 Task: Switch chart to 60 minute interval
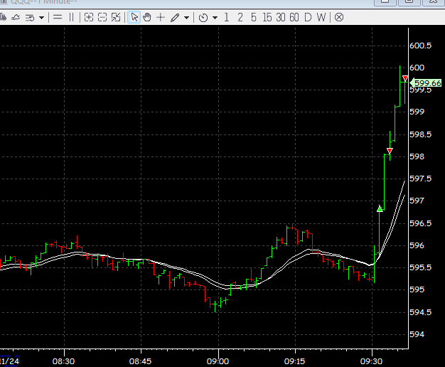pos(294,17)
